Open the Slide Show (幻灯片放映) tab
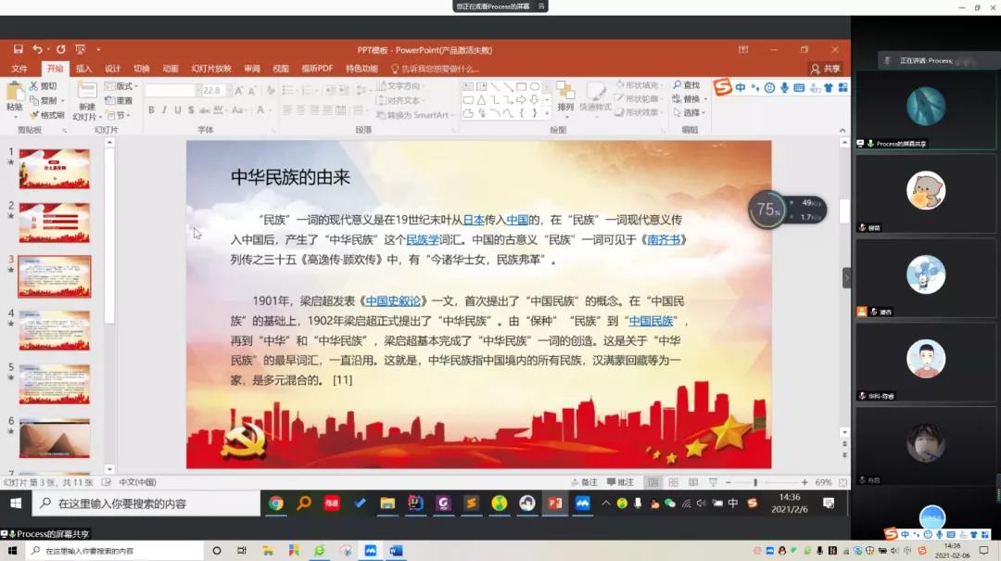The image size is (1001, 561). (211, 69)
